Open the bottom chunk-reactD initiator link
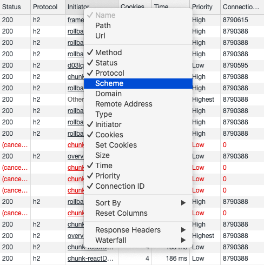264x265 pixels. tap(90, 259)
